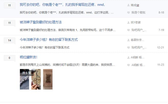Open the third thumbnail showing bagged goods
The image size is (168, 104).
point(48,79)
